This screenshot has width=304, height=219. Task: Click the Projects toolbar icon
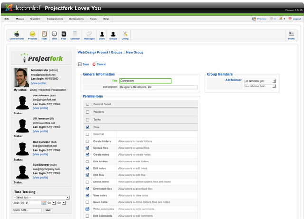32,35
